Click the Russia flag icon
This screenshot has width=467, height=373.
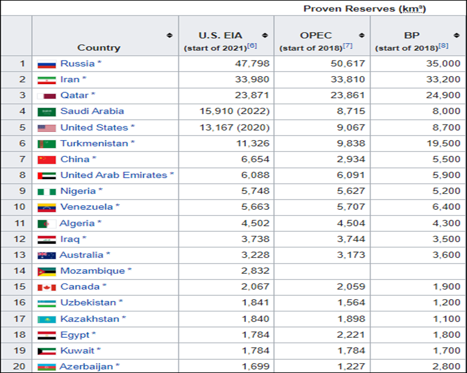tap(47, 64)
